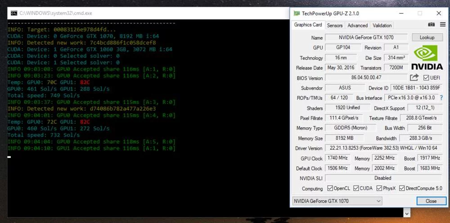Click the Pixel Fillrate field 111.4 GPixel/s
The width and height of the screenshot is (450, 223).
343,118
